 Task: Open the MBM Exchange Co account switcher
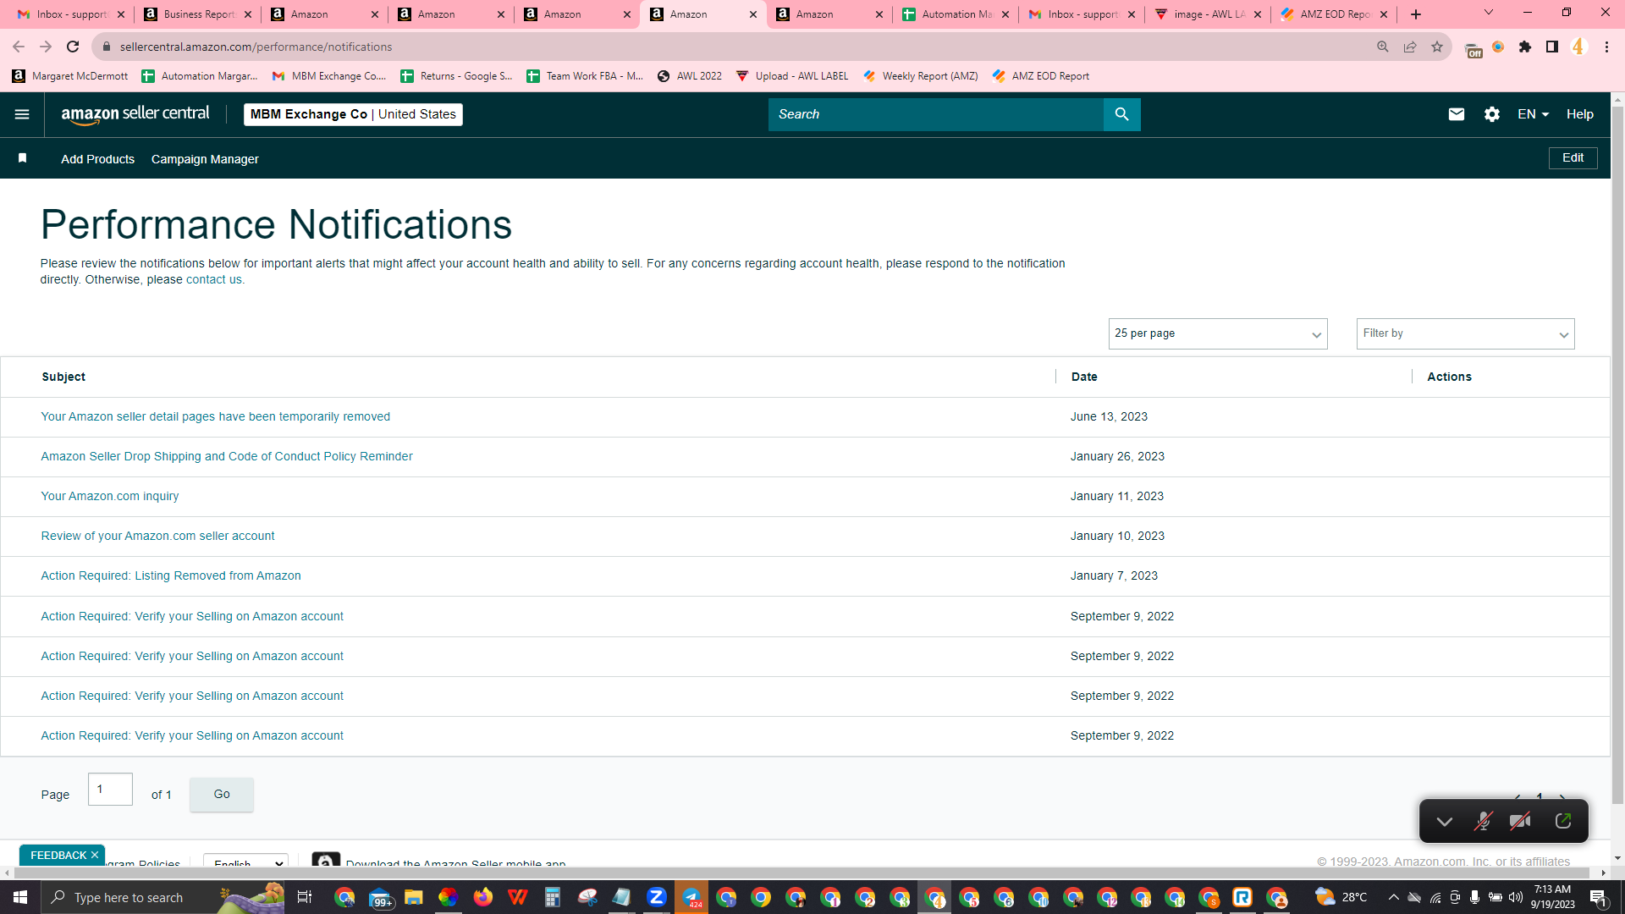pyautogui.click(x=353, y=114)
